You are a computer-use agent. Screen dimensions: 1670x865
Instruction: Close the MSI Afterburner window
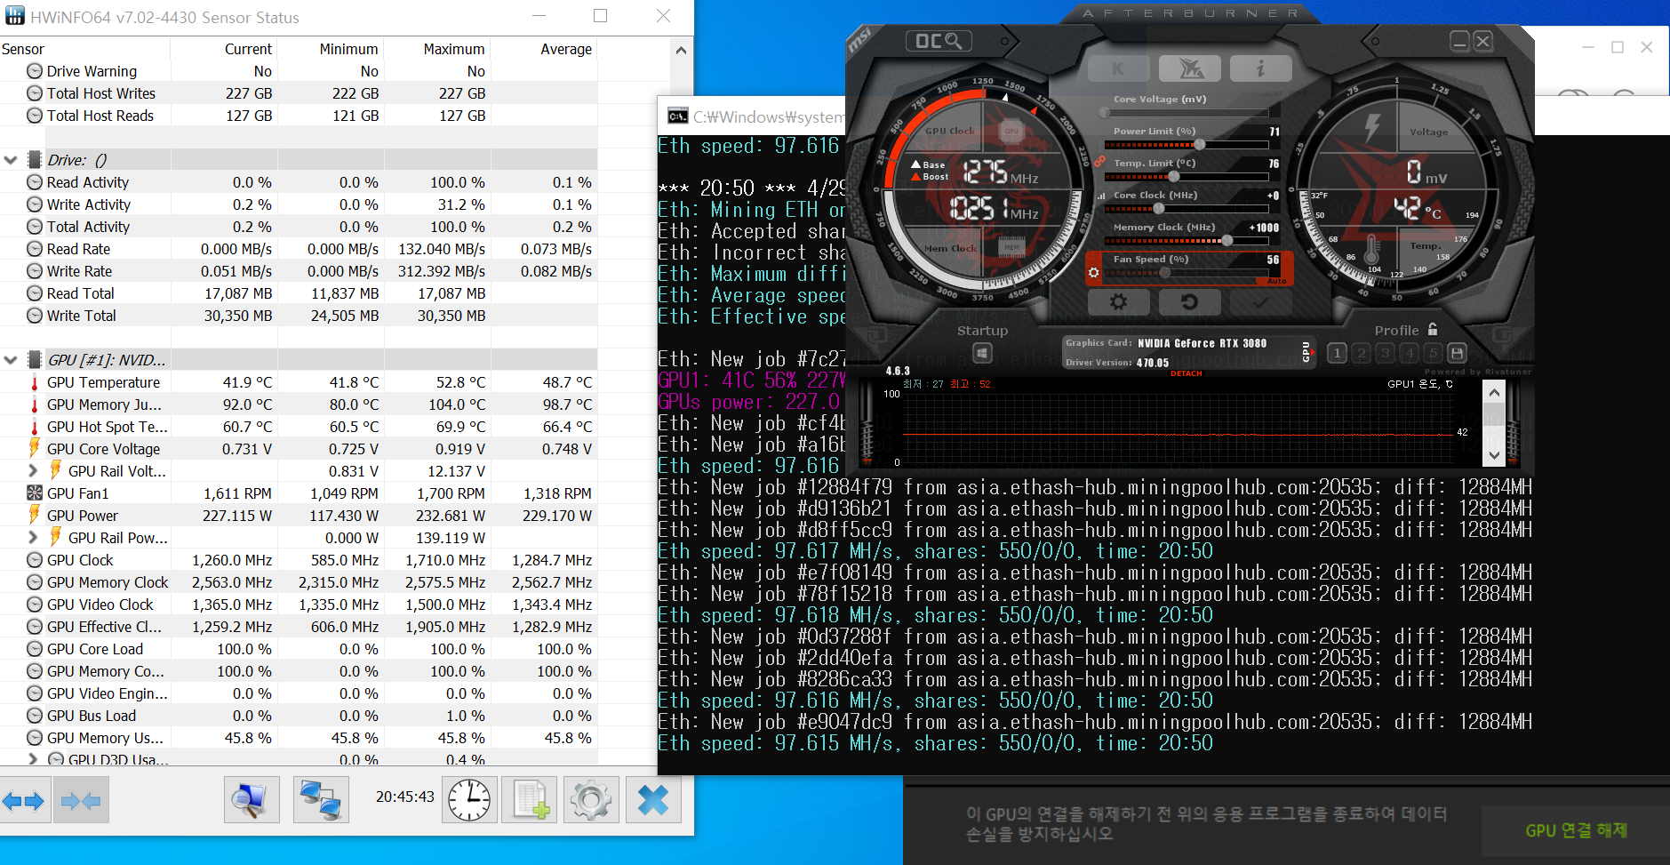tap(1482, 41)
